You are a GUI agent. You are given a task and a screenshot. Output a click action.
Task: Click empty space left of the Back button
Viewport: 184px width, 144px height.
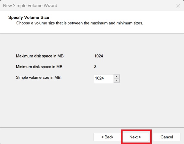pos(45,137)
